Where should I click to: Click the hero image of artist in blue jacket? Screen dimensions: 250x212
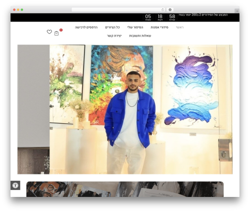125,109
